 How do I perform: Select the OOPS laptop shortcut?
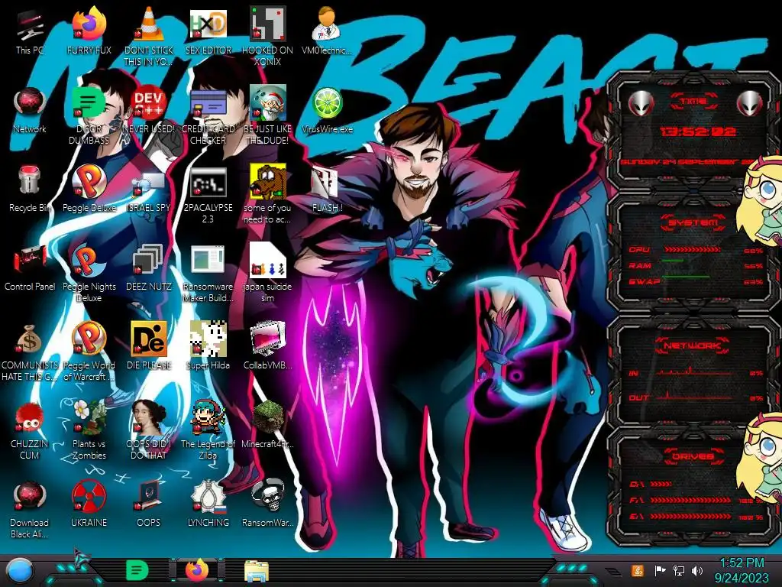[x=149, y=496]
